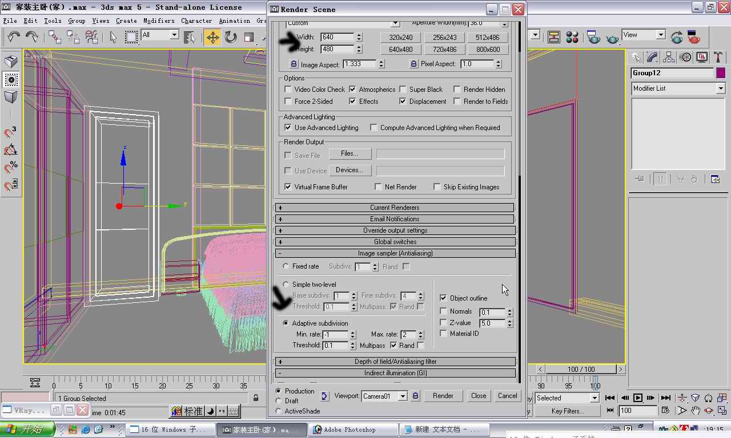
Task: Click the Field-of-View viewport icon
Action: tap(681, 411)
